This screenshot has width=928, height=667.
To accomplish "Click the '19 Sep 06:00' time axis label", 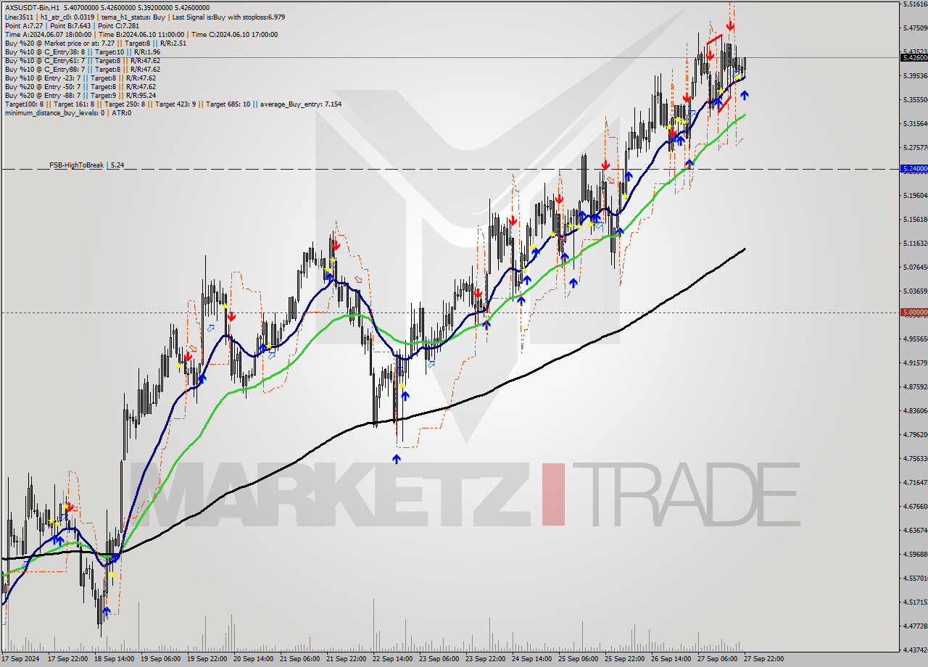I will pos(160,659).
